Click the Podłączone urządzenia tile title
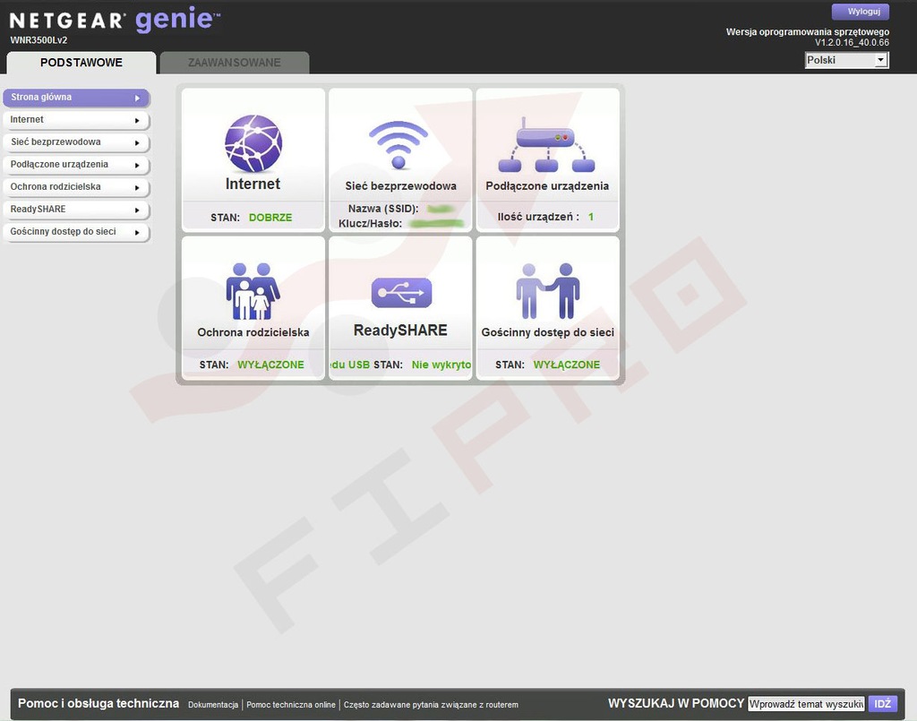 (547, 186)
